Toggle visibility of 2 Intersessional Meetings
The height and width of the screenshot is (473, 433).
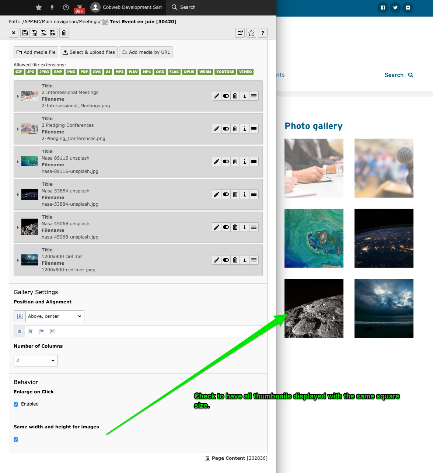click(x=226, y=96)
